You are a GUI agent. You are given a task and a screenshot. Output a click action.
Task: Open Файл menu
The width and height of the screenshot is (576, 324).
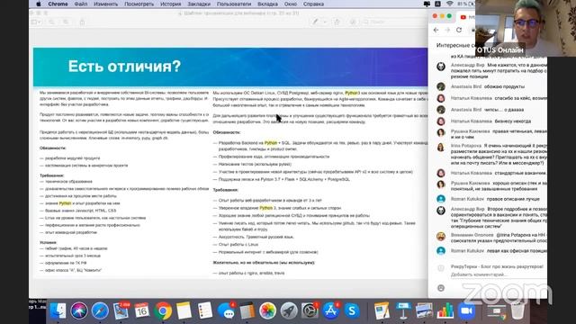pyautogui.click(x=81, y=4)
